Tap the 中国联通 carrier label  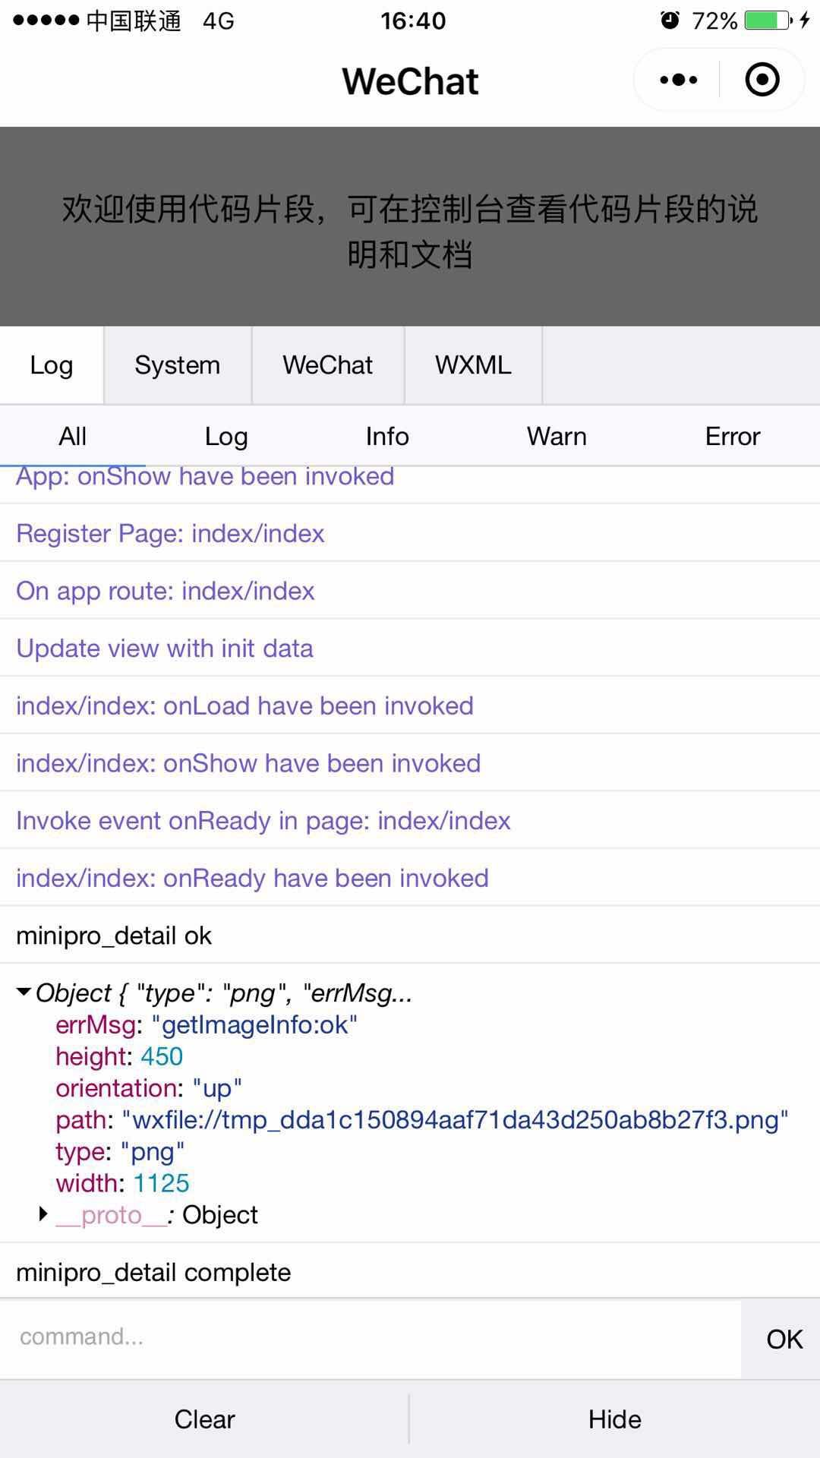point(134,21)
